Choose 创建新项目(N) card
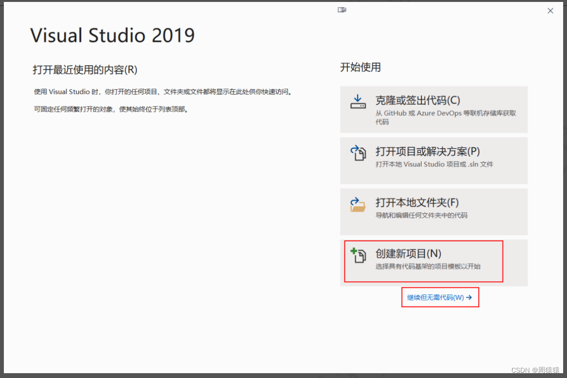 pos(434,263)
